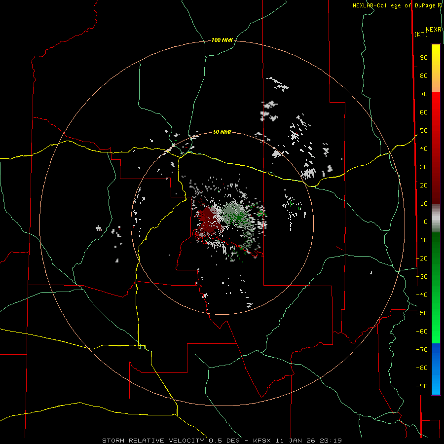
Task: Click the -10 knot scale label
Action: [x=422, y=240]
